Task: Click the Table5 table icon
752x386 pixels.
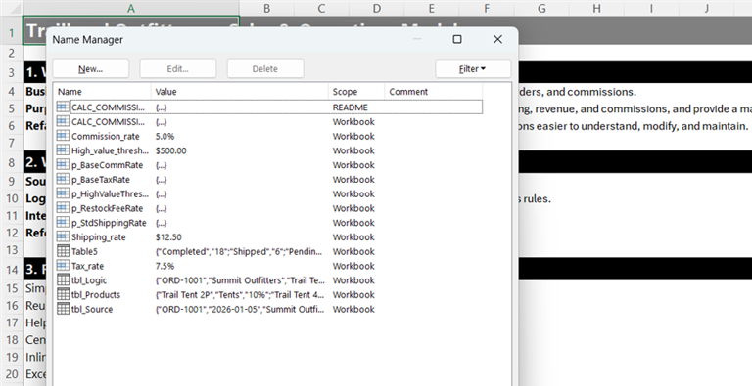Action: point(63,251)
